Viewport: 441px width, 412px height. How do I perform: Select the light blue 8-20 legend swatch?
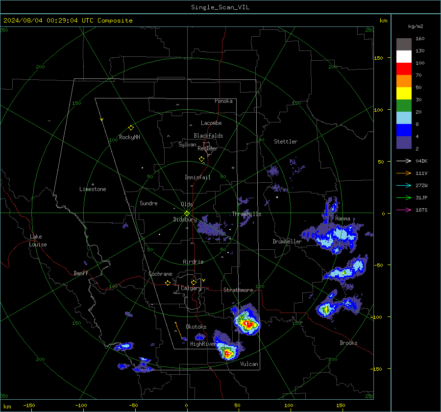[x=404, y=118]
